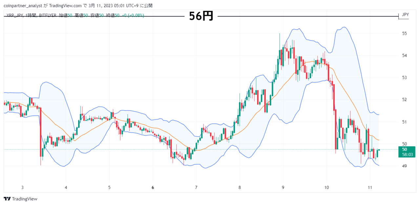The image size is (420, 205).
Task: Open the TradingView text link
Action: tap(24, 199)
